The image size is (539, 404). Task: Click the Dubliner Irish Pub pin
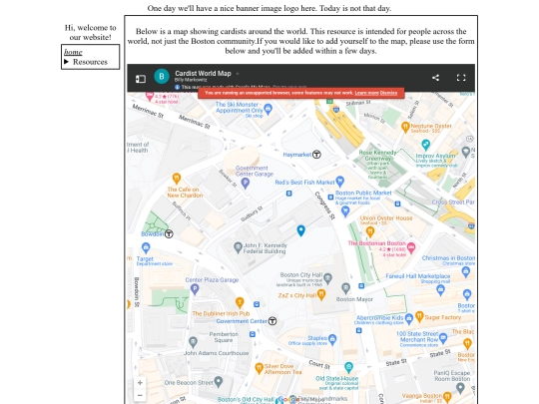tap(240, 302)
